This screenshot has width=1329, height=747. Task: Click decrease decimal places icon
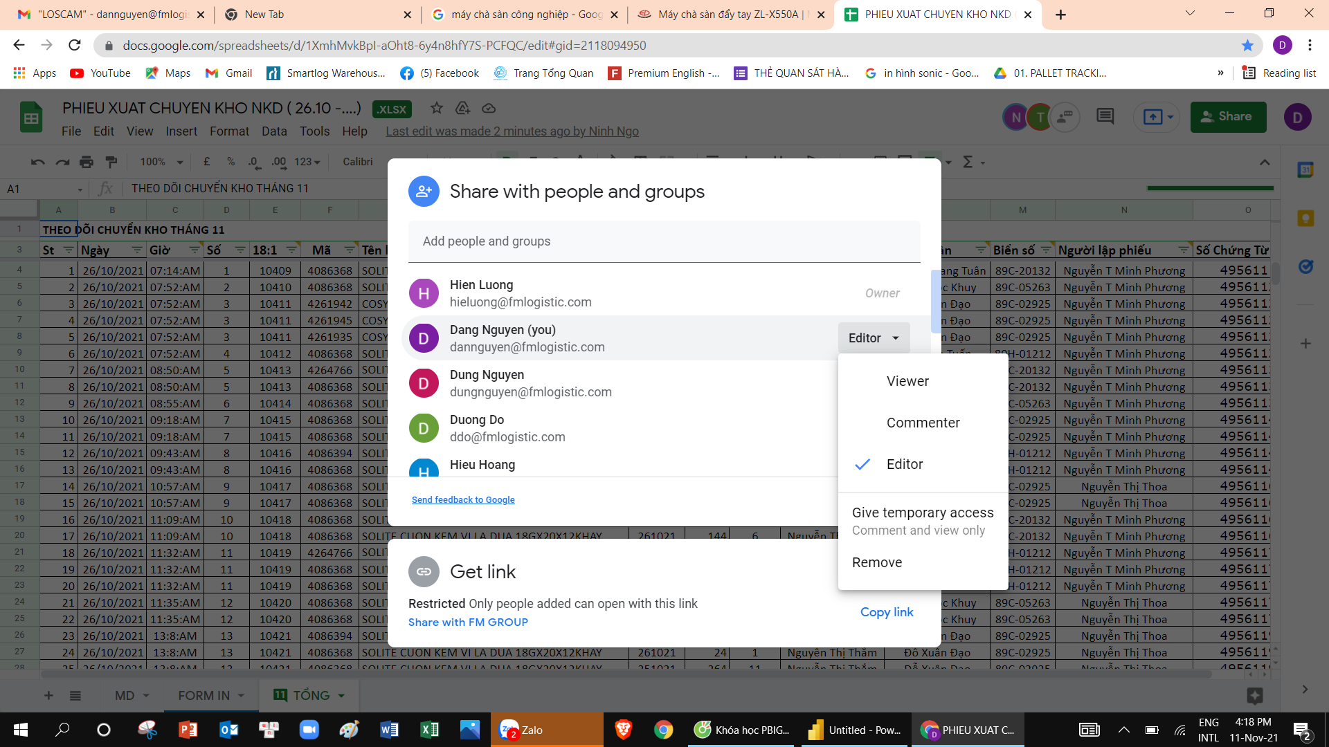click(x=254, y=162)
